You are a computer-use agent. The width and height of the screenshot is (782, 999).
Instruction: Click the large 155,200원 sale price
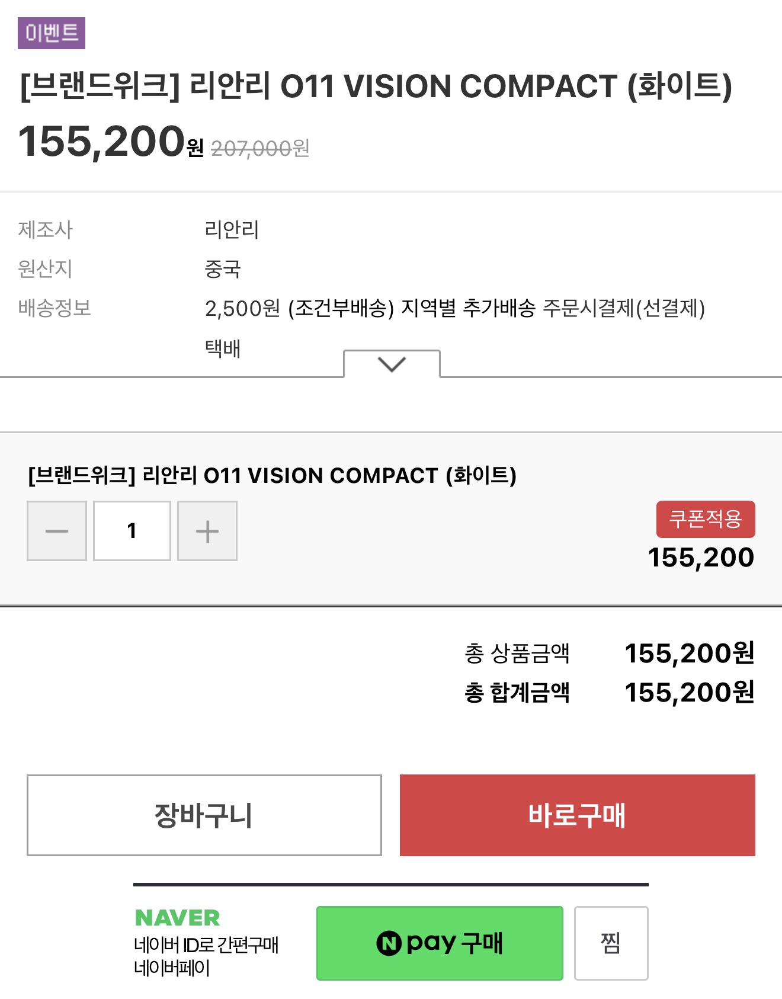coord(111,142)
